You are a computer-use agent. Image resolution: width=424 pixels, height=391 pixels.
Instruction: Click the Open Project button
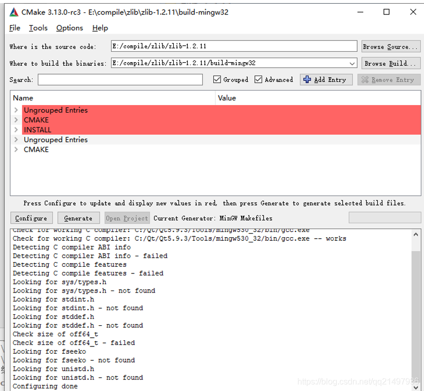[127, 218]
